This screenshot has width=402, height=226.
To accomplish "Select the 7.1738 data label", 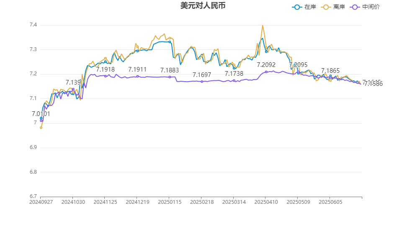I will 234,74.
